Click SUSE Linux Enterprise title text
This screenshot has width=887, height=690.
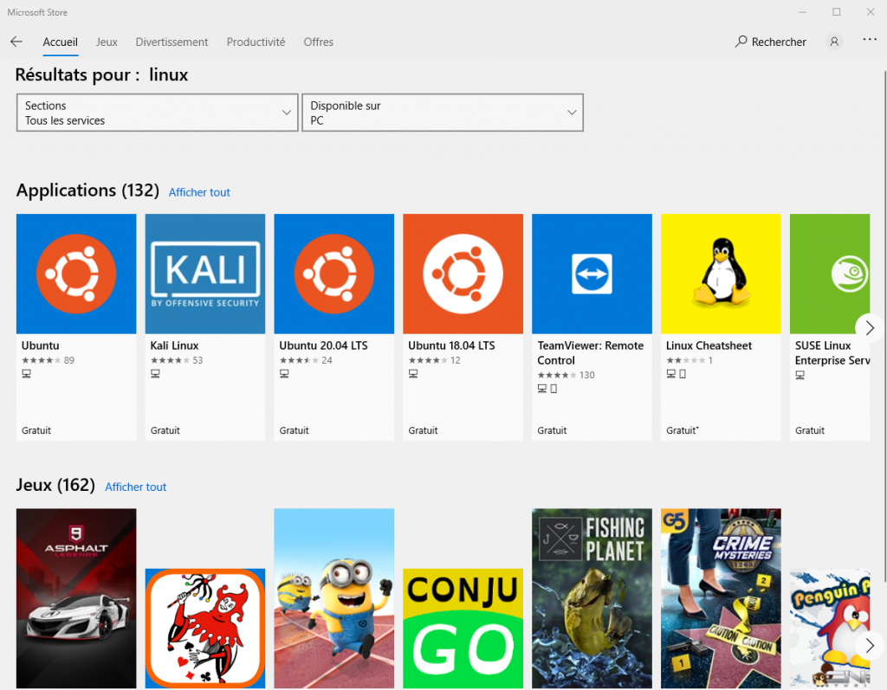point(832,353)
